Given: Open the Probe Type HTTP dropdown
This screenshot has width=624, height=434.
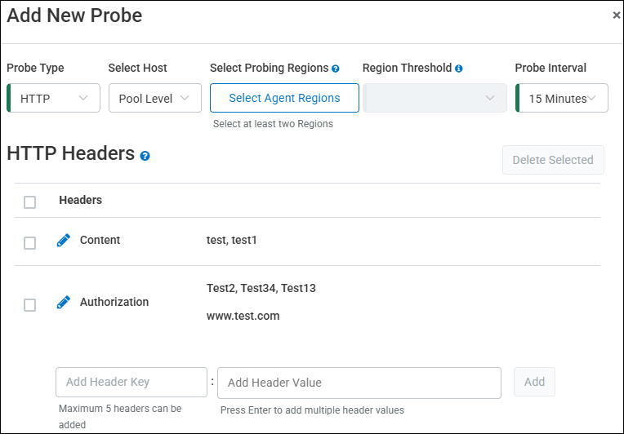Looking at the screenshot, I should (x=54, y=98).
